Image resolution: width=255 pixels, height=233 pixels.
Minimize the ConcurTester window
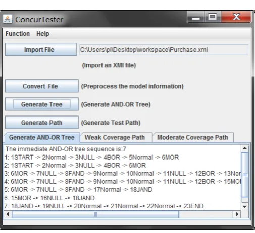[195, 17]
